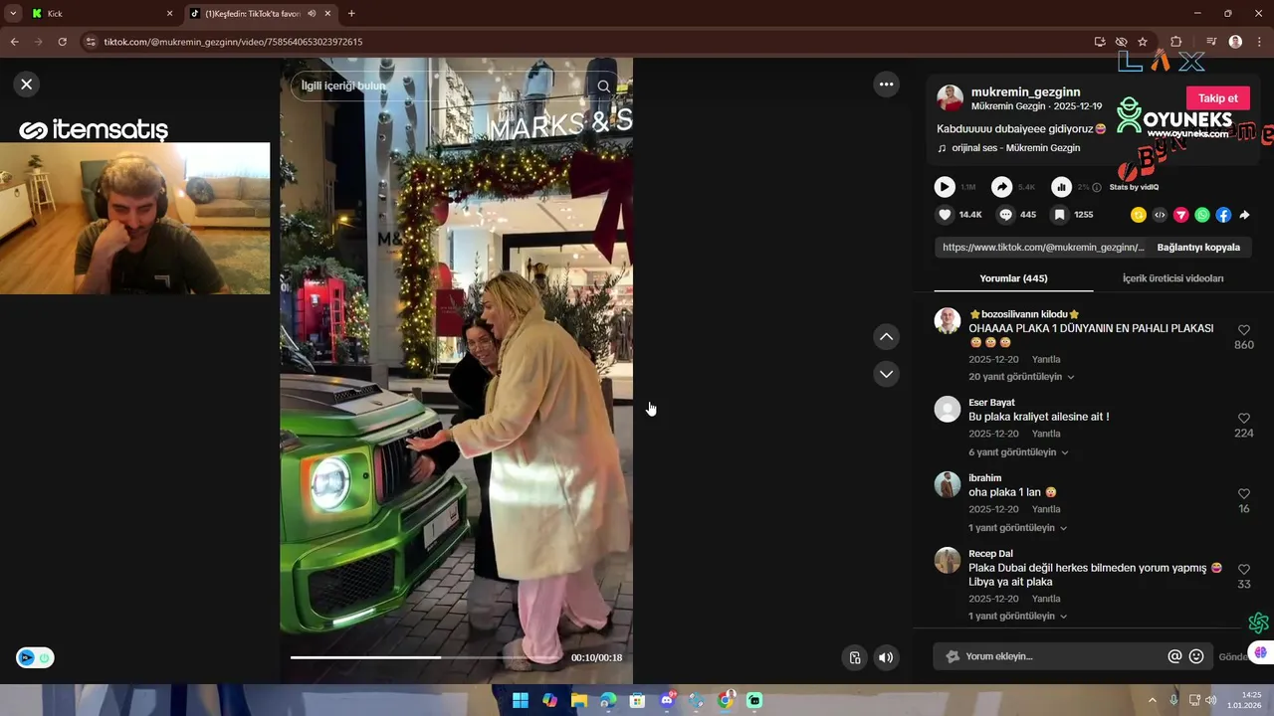Open the embed code icon

[1160, 215]
